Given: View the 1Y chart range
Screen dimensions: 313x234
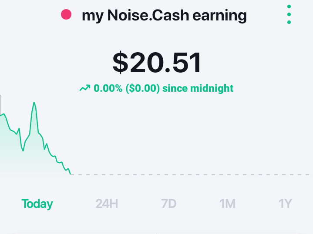Looking at the screenshot, I should pos(285,204).
